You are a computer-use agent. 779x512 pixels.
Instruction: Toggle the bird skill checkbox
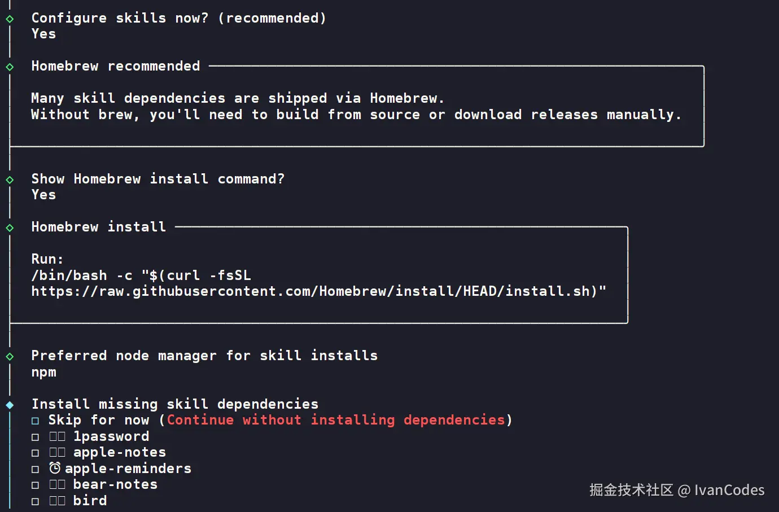point(36,501)
